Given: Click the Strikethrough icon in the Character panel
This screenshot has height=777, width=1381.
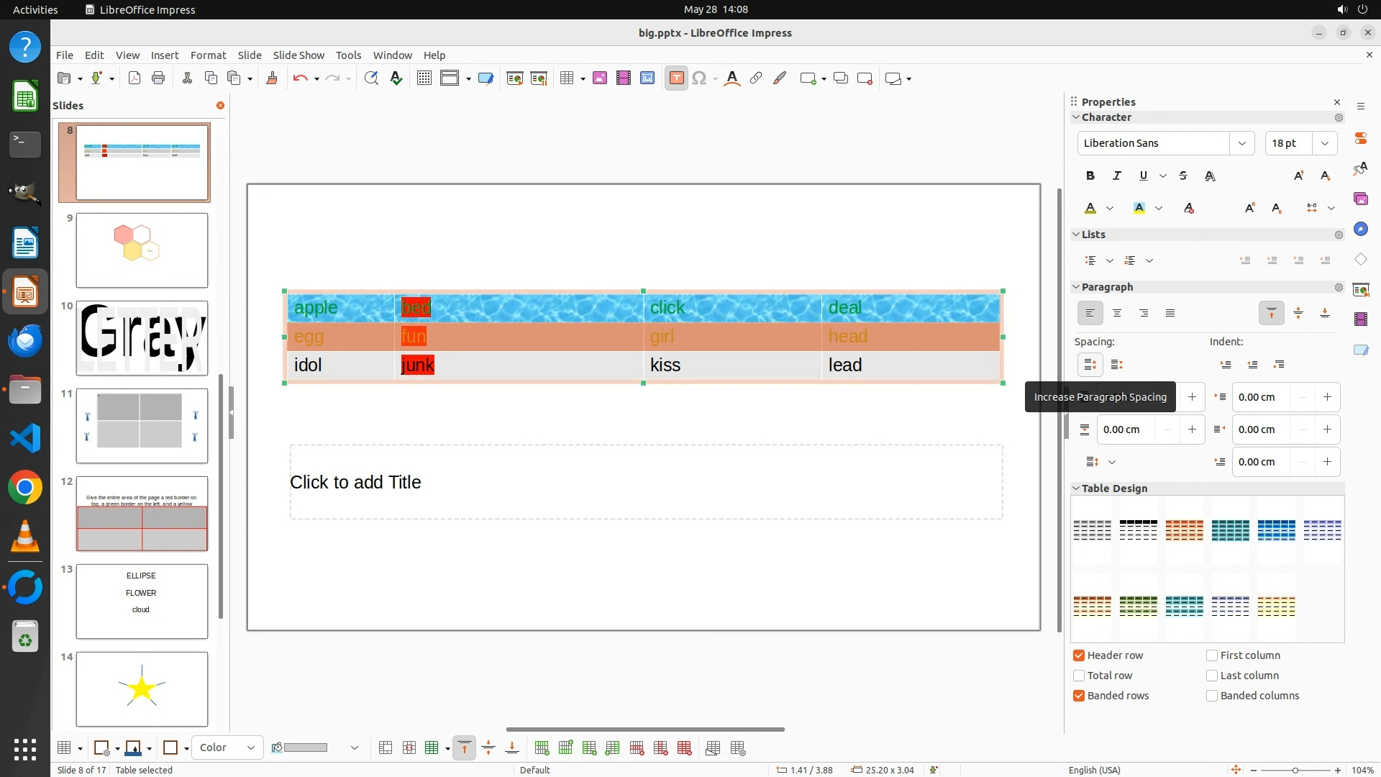Looking at the screenshot, I should tap(1182, 176).
